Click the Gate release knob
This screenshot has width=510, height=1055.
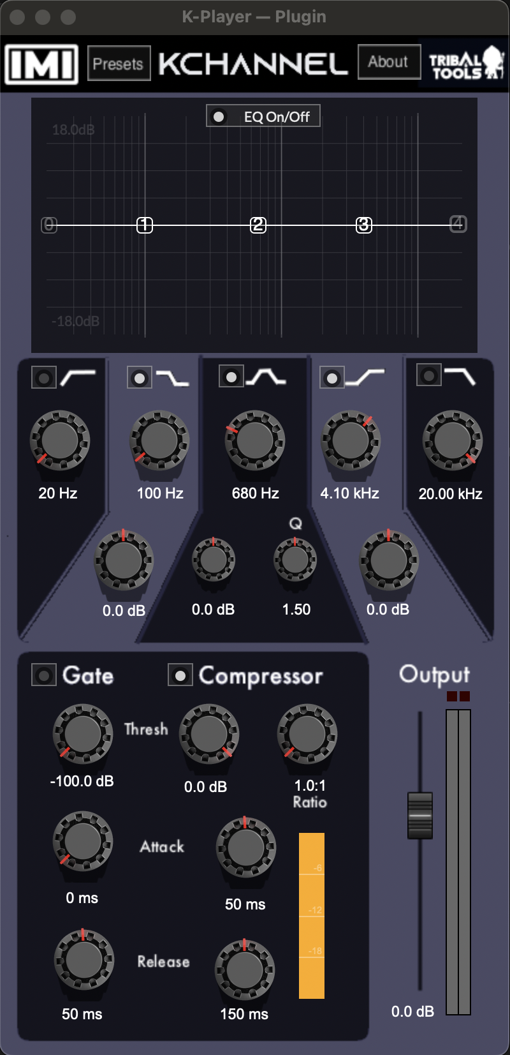click(x=84, y=960)
